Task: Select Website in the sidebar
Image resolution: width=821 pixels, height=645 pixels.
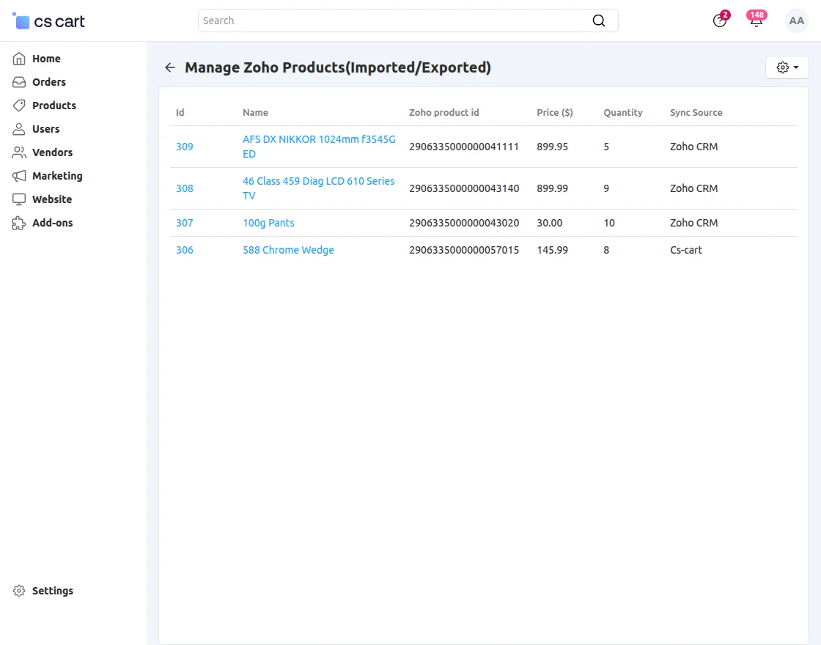Action: click(x=18, y=199)
